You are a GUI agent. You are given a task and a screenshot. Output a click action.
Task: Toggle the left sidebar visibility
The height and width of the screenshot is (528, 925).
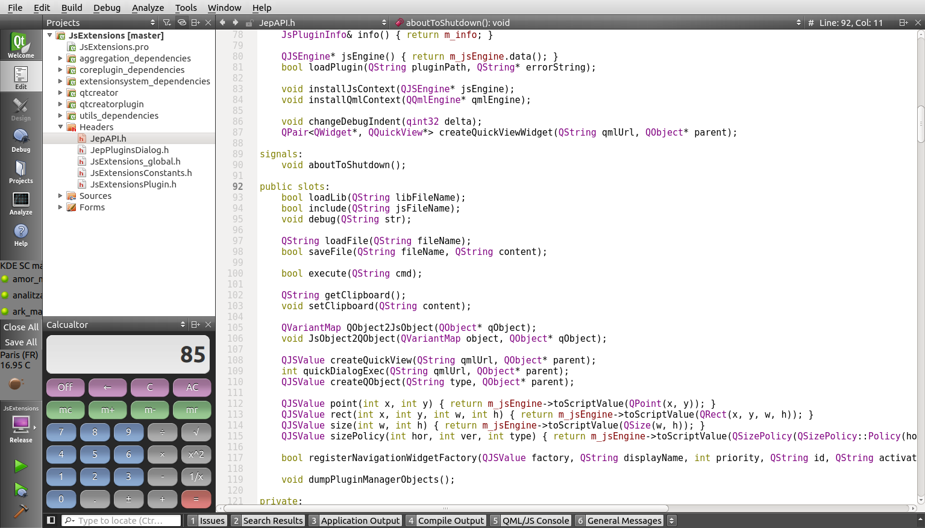pos(51,520)
